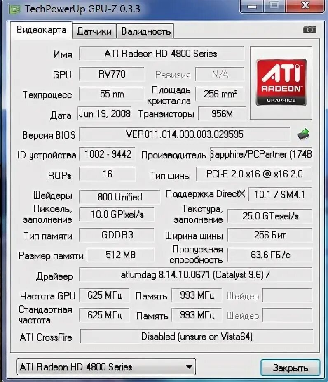Open the Валидность tab
This screenshot has height=382, width=328.
coord(145,31)
